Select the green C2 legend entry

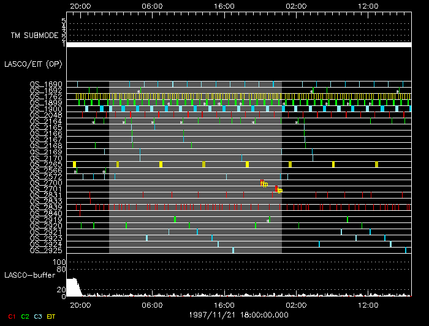point(25,316)
